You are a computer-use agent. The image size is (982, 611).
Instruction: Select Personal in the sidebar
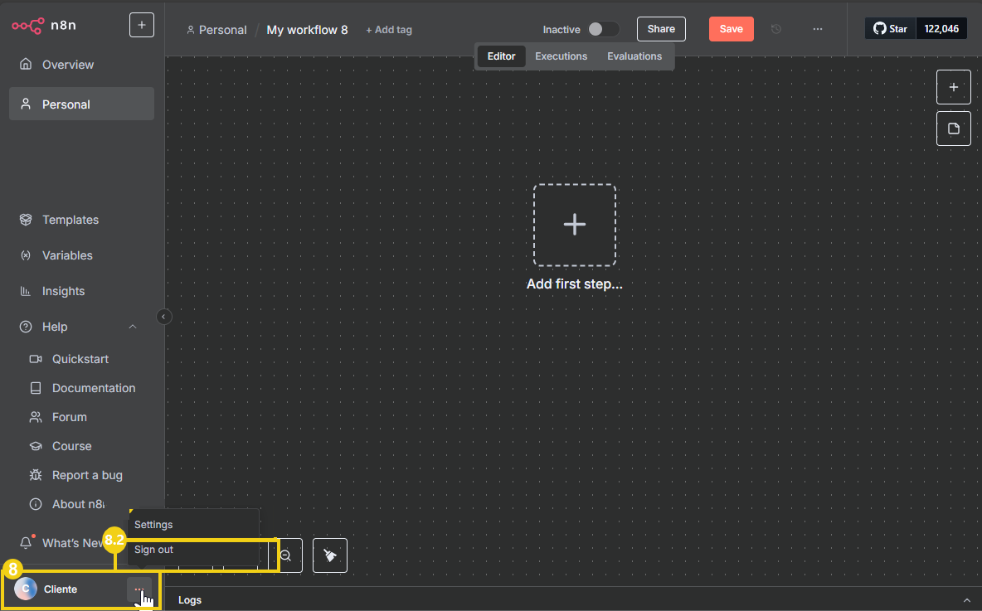click(81, 104)
